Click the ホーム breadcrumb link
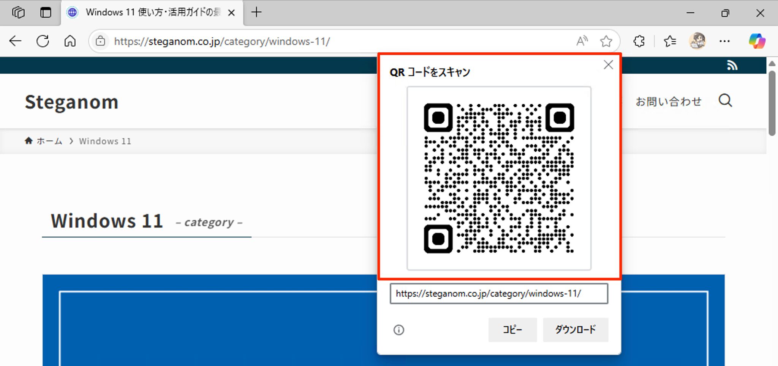Screen dimensions: 778x366 49,141
